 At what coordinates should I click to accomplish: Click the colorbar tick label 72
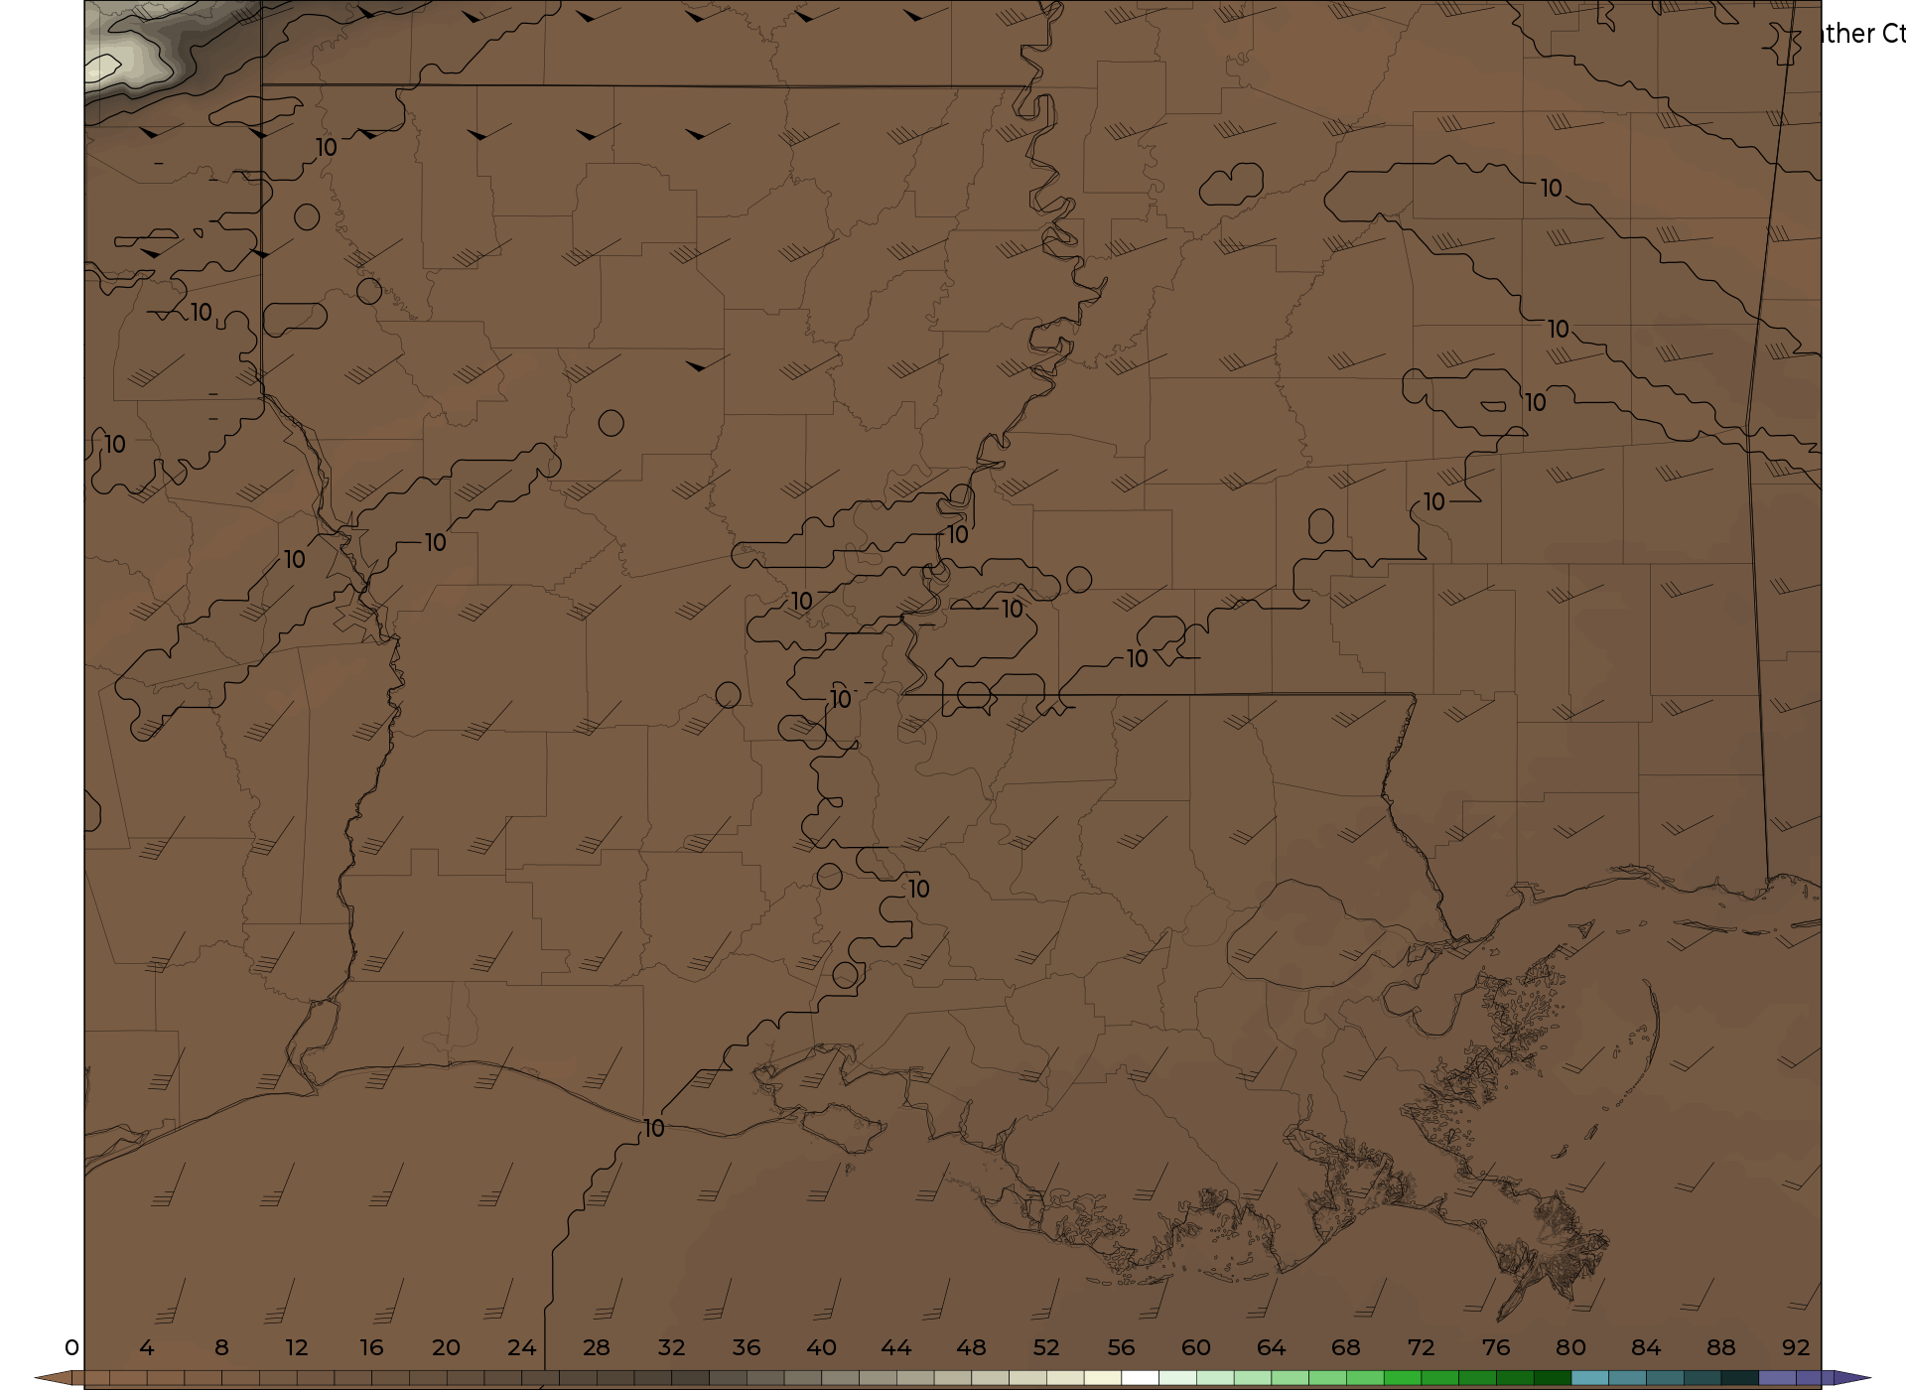pyautogui.click(x=1421, y=1347)
